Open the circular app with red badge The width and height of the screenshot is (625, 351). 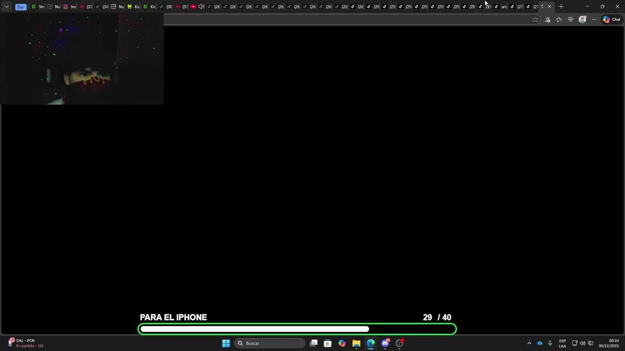[x=399, y=343]
